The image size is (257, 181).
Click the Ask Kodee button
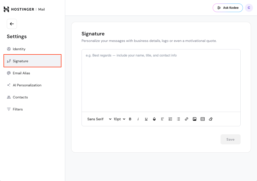coord(228,8)
